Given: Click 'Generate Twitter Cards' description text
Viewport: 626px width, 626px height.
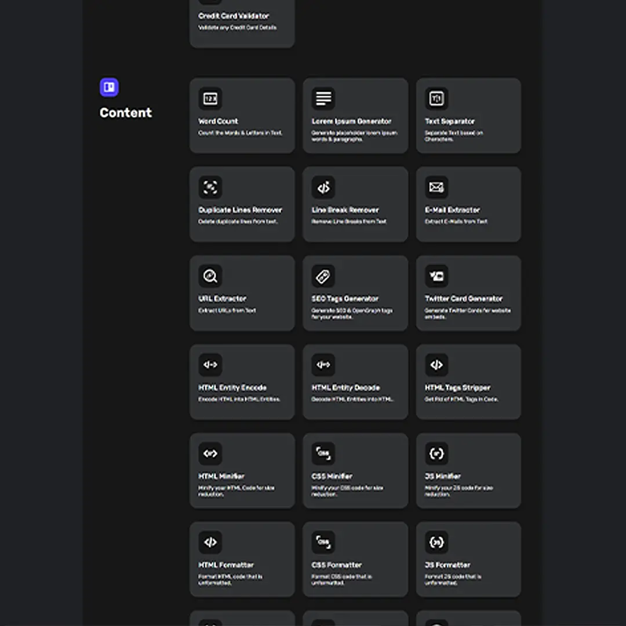Looking at the screenshot, I should (x=468, y=314).
